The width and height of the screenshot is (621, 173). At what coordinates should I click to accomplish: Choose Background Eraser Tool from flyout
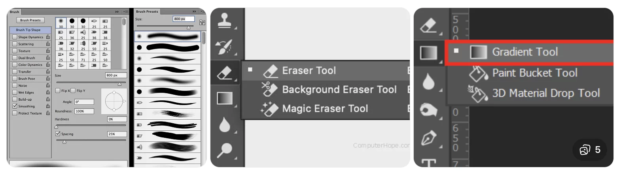339,90
